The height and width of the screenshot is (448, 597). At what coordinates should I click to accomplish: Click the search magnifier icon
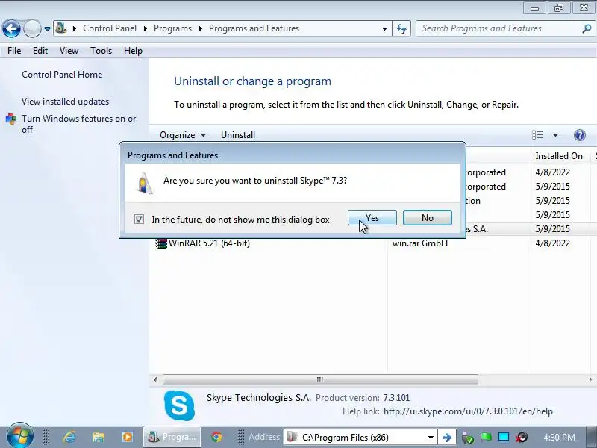tap(587, 28)
